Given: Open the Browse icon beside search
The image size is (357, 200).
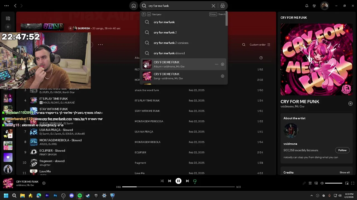Looking at the screenshot, I should (223, 6).
